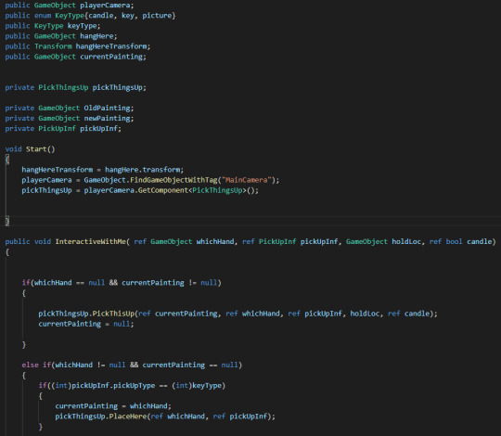Click the 'bool' type in the InteractiveWithMe signature
The height and width of the screenshot is (436, 501).
pos(454,241)
